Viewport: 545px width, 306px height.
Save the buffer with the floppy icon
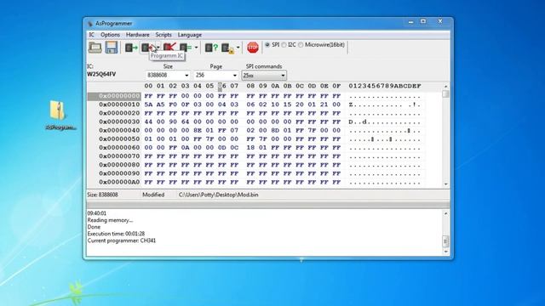point(112,48)
